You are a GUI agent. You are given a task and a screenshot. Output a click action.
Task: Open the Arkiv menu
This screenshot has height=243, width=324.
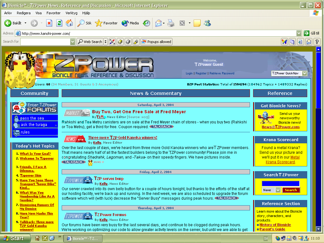(x=8, y=13)
